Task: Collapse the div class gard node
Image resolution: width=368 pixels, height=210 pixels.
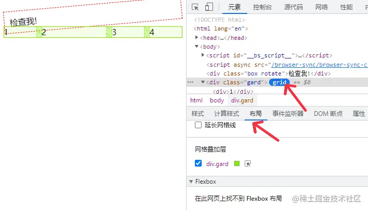Action: 203,82
